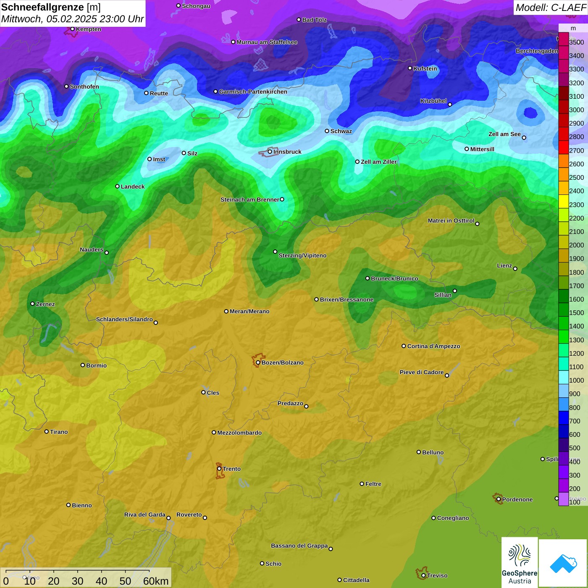Select the 700 m blue legend swatch
588x588 pixels.
tap(563, 418)
